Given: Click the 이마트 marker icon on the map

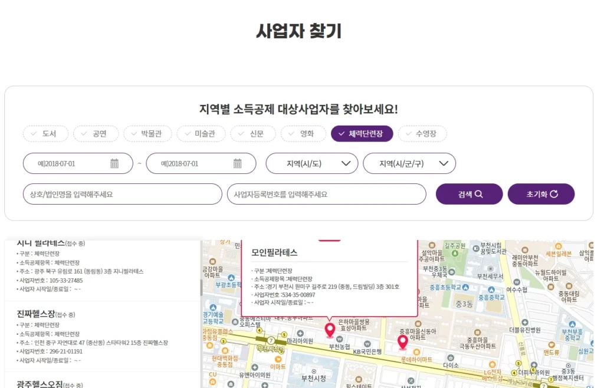Looking at the screenshot, I should (278, 357).
